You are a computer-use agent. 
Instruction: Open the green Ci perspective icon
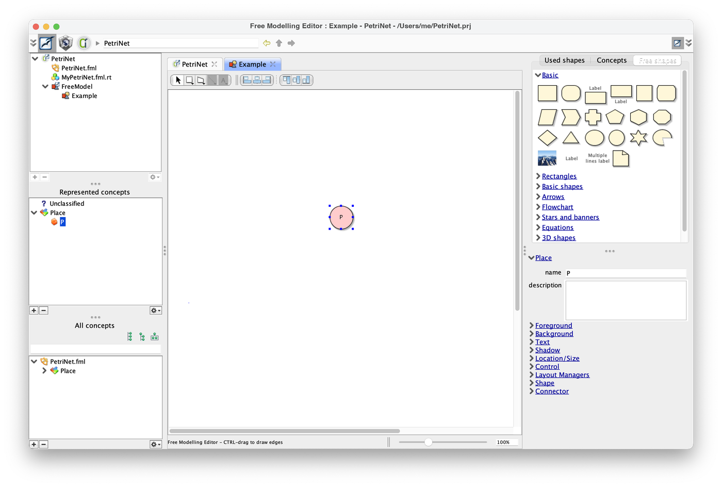click(84, 43)
